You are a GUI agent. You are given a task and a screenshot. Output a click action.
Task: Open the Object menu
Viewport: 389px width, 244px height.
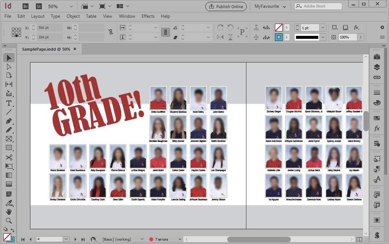click(73, 16)
